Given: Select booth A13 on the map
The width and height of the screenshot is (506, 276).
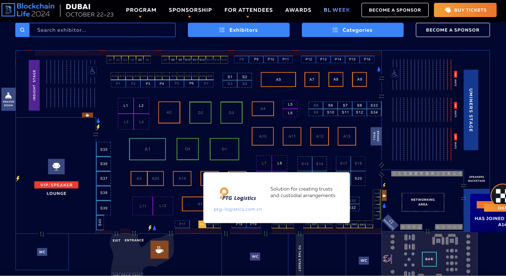Looking at the screenshot, I should pyautogui.click(x=347, y=136).
